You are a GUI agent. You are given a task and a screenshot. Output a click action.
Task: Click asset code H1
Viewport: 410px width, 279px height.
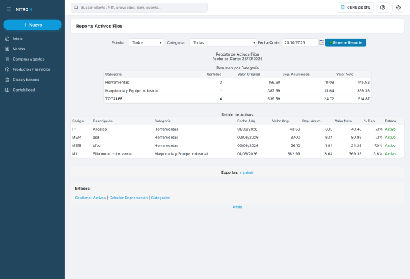74,129
